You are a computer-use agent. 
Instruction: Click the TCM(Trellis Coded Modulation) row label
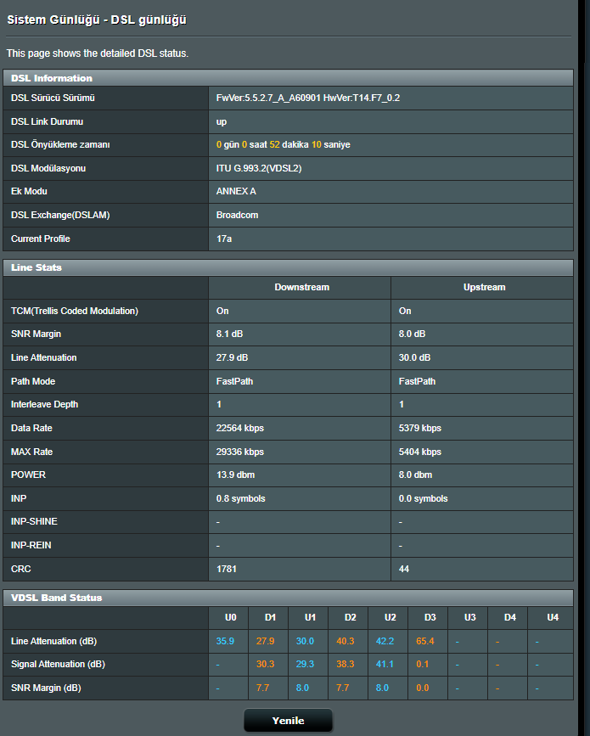coord(75,311)
